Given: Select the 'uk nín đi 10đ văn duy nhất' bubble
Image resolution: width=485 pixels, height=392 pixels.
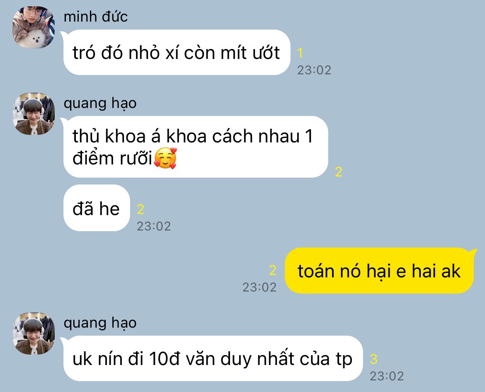Looking at the screenshot, I should [213, 358].
